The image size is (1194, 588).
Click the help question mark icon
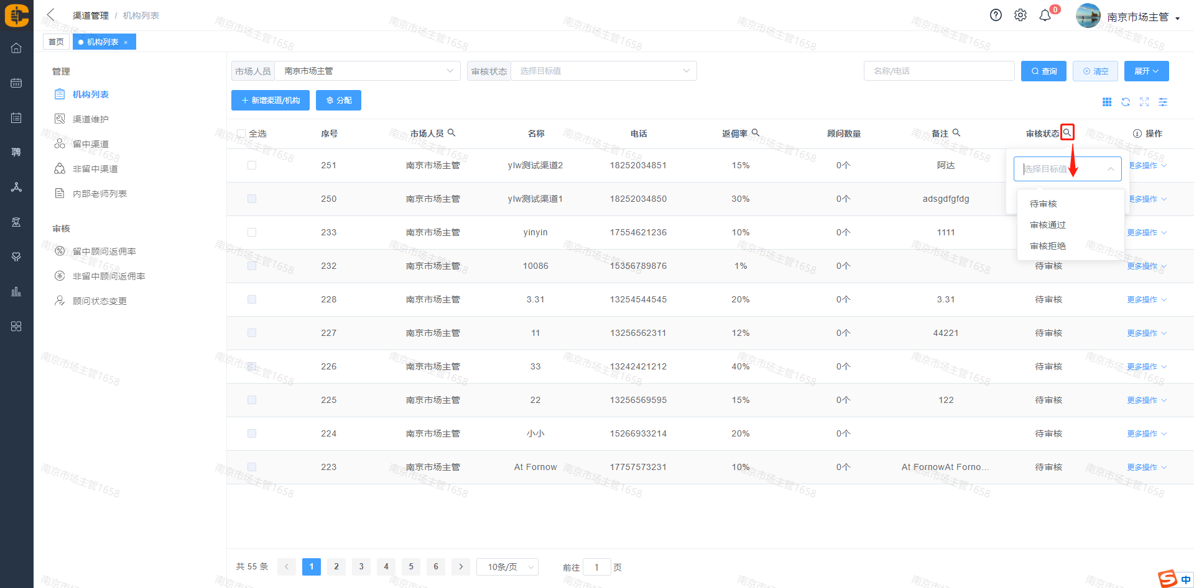(x=996, y=16)
